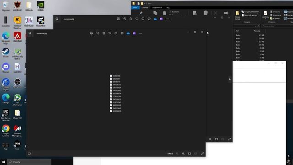Toggle favorite heart in back Photos window
293x165 pixels.
click(137, 19)
